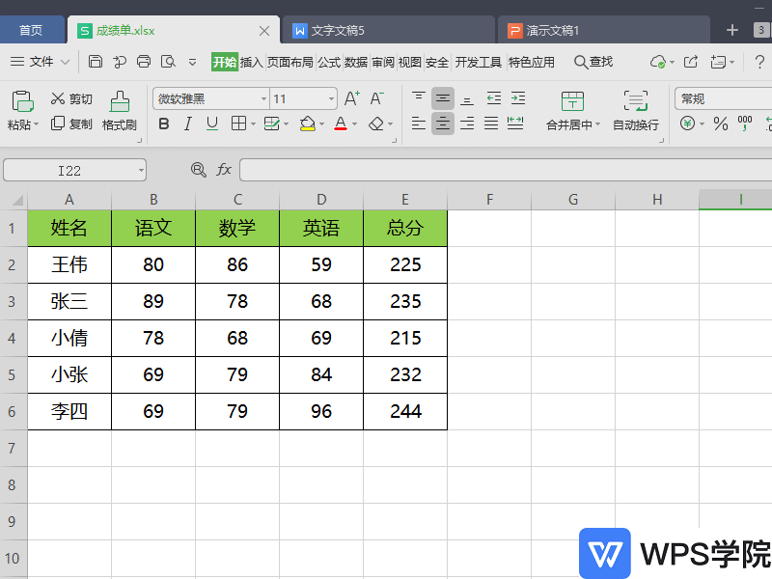This screenshot has height=579, width=772.
Task: Open the 页面布局 ribbon tab
Action: [290, 62]
